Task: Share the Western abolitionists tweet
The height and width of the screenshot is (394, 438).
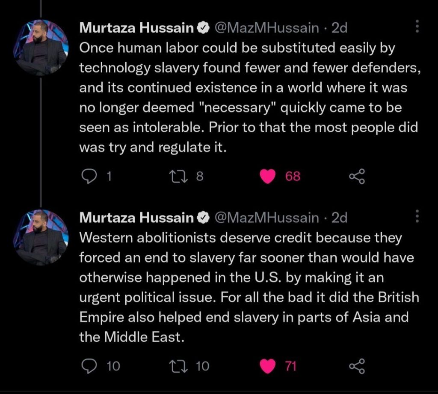Action: (x=357, y=366)
